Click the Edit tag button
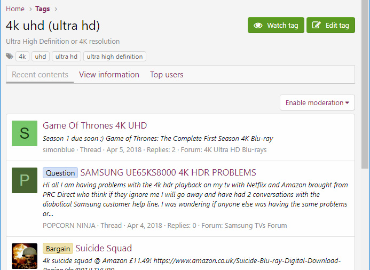 pyautogui.click(x=330, y=25)
